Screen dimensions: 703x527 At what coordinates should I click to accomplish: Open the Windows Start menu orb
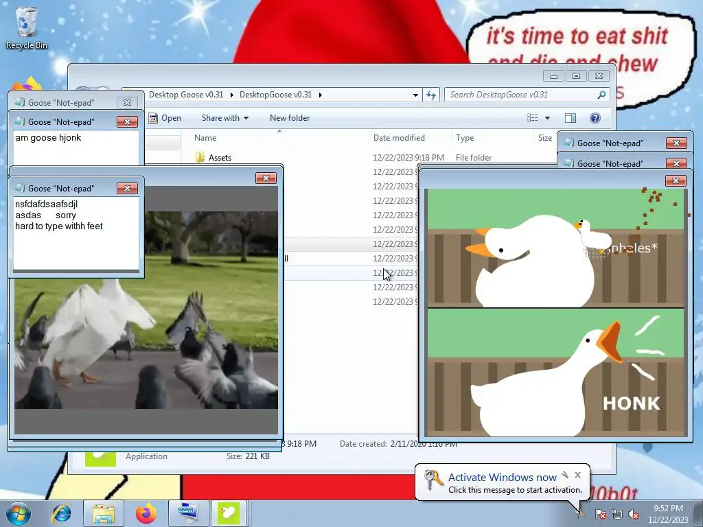[x=19, y=513]
